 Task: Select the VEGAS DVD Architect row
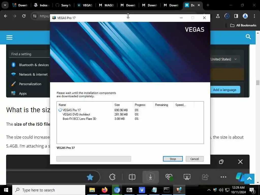(130, 115)
